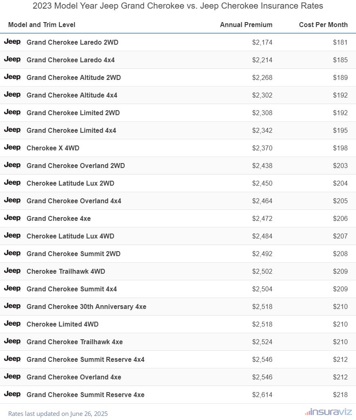The width and height of the screenshot is (356, 420).
Task: Click the $198 cost per month value
Action: point(340,148)
